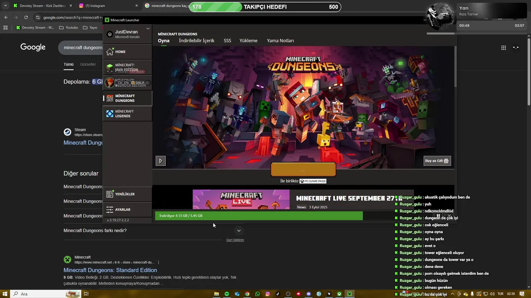Open WhatsApp from taskbar

pos(258,294)
